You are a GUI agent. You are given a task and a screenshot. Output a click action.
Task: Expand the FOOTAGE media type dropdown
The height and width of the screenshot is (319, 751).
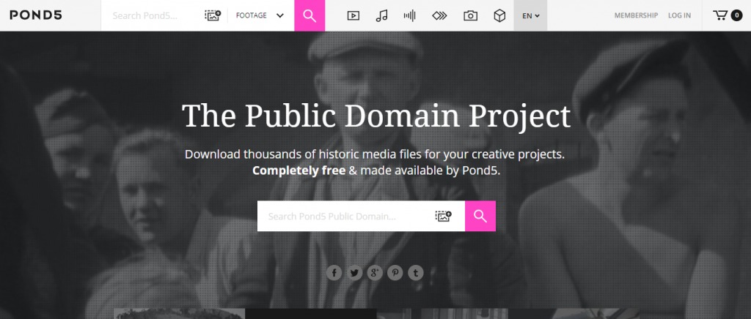pyautogui.click(x=260, y=15)
